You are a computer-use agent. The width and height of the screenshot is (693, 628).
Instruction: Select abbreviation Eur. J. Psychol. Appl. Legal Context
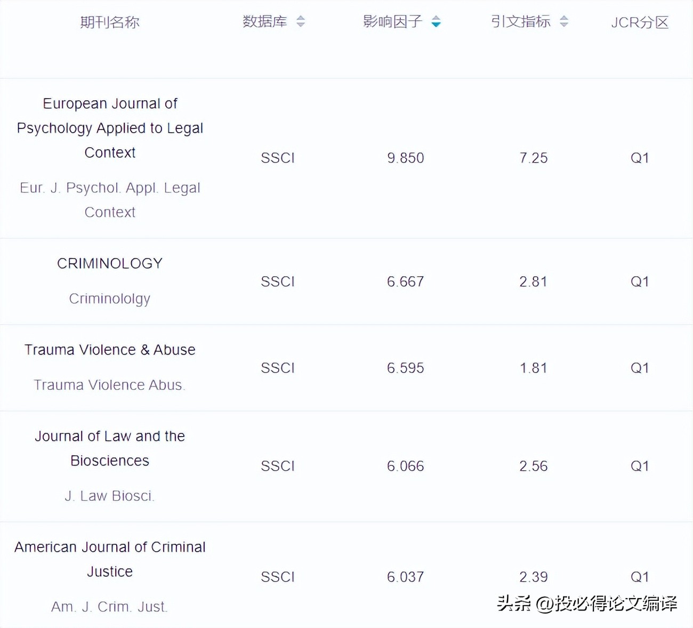[110, 200]
